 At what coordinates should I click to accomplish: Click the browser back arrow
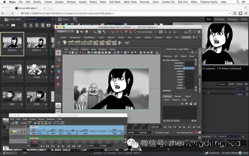click(x=3, y=13)
